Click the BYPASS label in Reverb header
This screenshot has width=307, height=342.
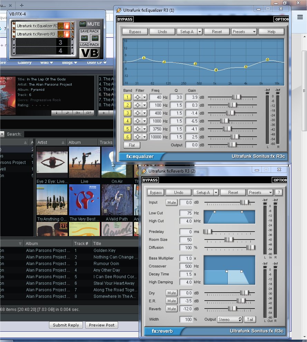150,180
